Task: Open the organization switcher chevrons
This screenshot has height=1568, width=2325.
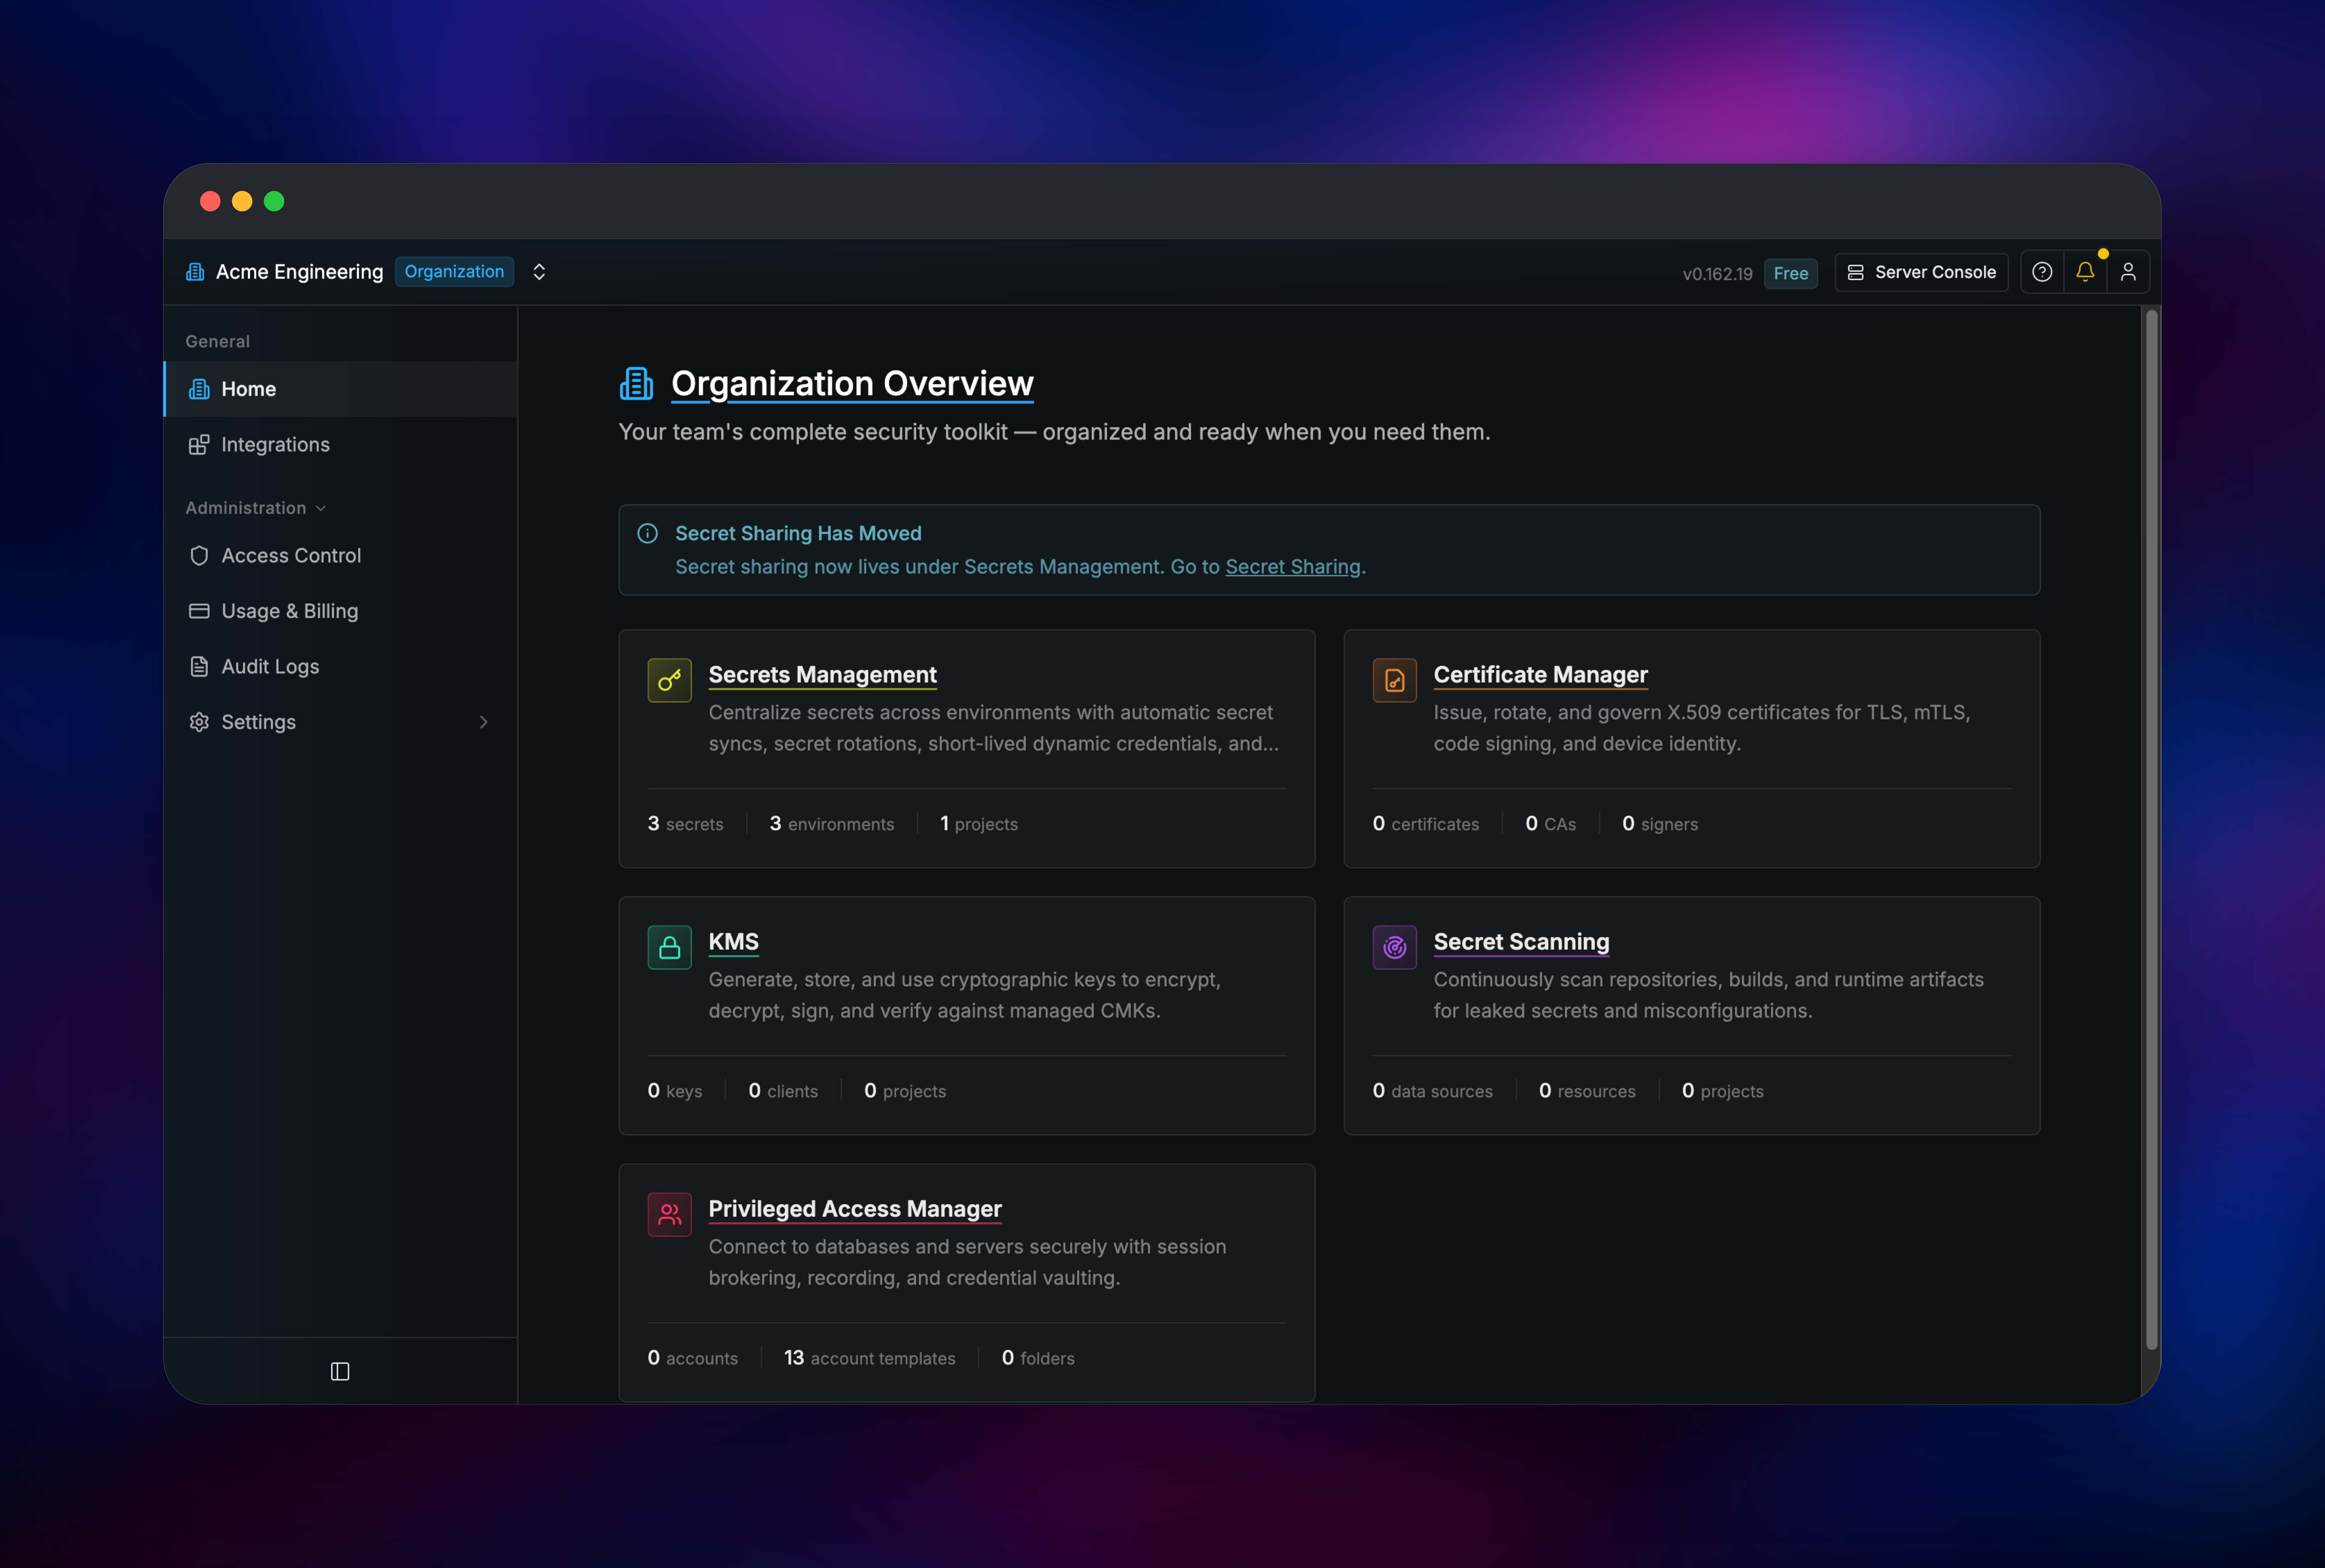Action: coord(539,272)
